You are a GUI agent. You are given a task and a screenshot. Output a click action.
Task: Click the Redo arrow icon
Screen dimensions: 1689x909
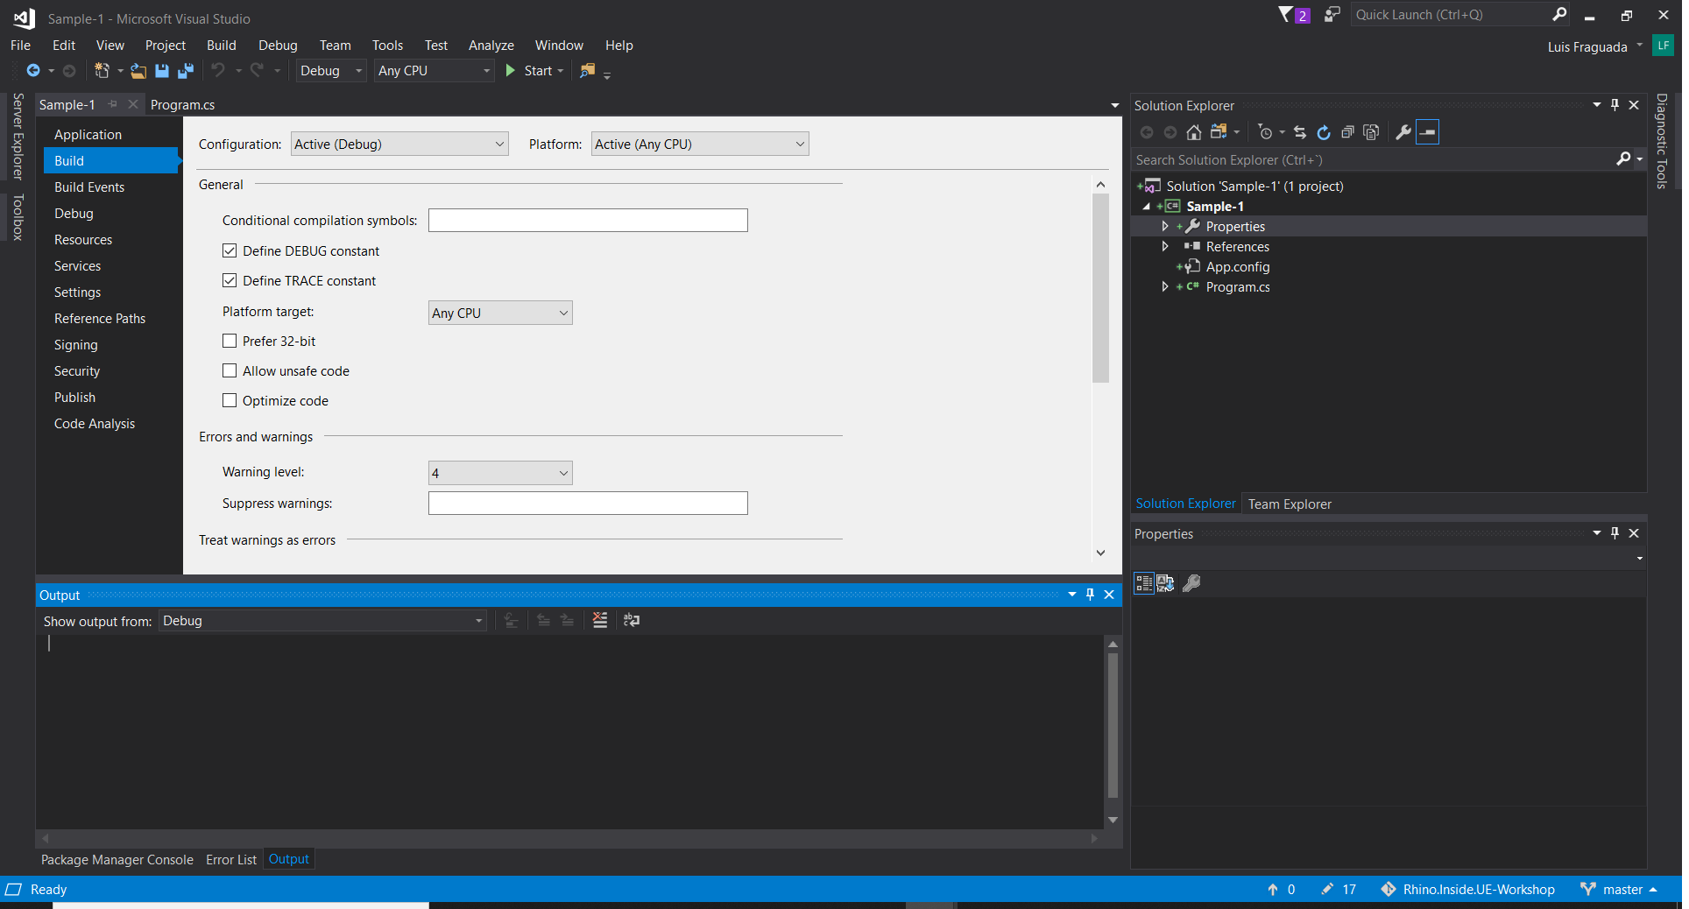(x=257, y=70)
